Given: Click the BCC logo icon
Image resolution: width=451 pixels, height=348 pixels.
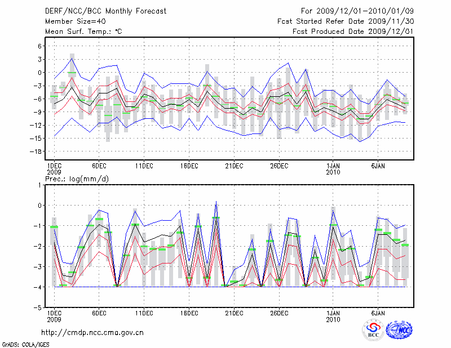Looking at the screenshot, I should click(x=373, y=330).
